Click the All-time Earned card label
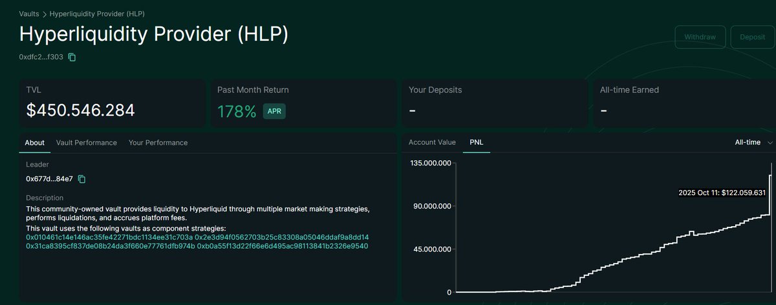This screenshot has height=305, width=776. (x=629, y=90)
